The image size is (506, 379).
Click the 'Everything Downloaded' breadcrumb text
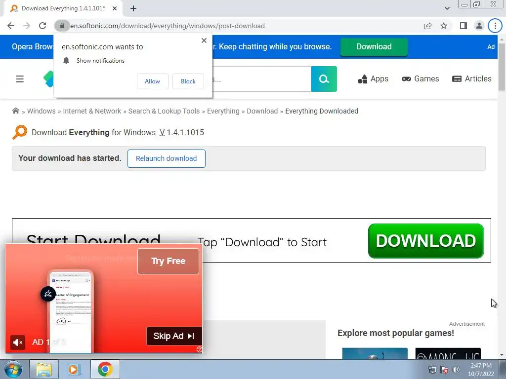[x=322, y=111]
